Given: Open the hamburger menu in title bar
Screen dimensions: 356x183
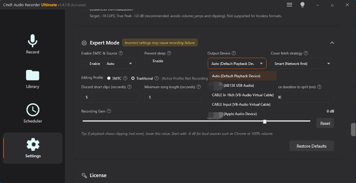Looking at the screenshot, I should click(x=289, y=5).
